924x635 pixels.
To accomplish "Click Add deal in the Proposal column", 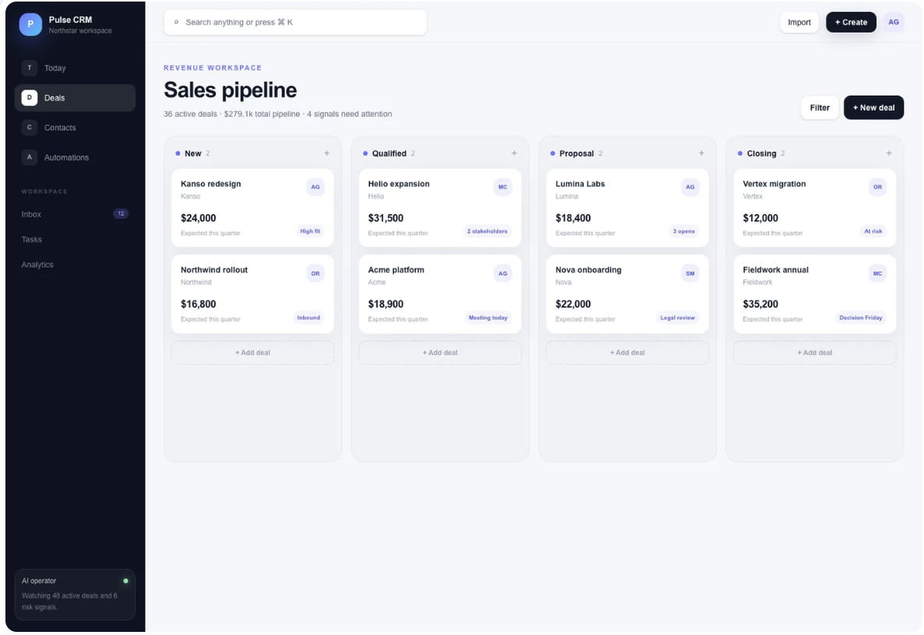I will [627, 353].
